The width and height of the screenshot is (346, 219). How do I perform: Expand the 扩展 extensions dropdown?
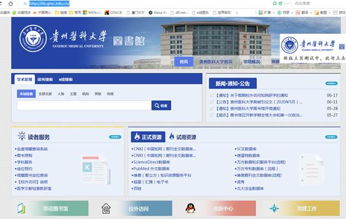[x=274, y=13]
